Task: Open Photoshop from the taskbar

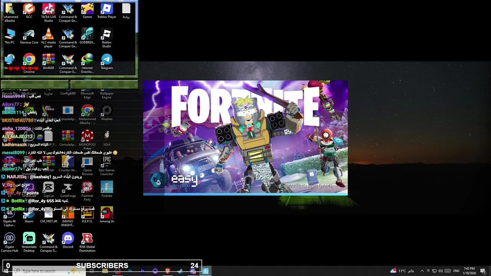Action: pos(130,271)
